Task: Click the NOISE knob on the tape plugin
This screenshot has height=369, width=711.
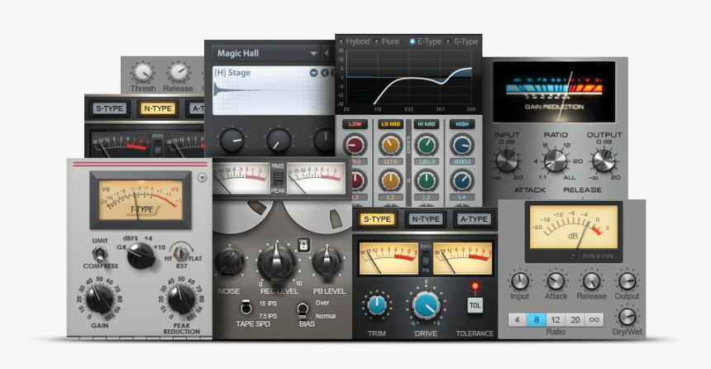Action: [229, 262]
